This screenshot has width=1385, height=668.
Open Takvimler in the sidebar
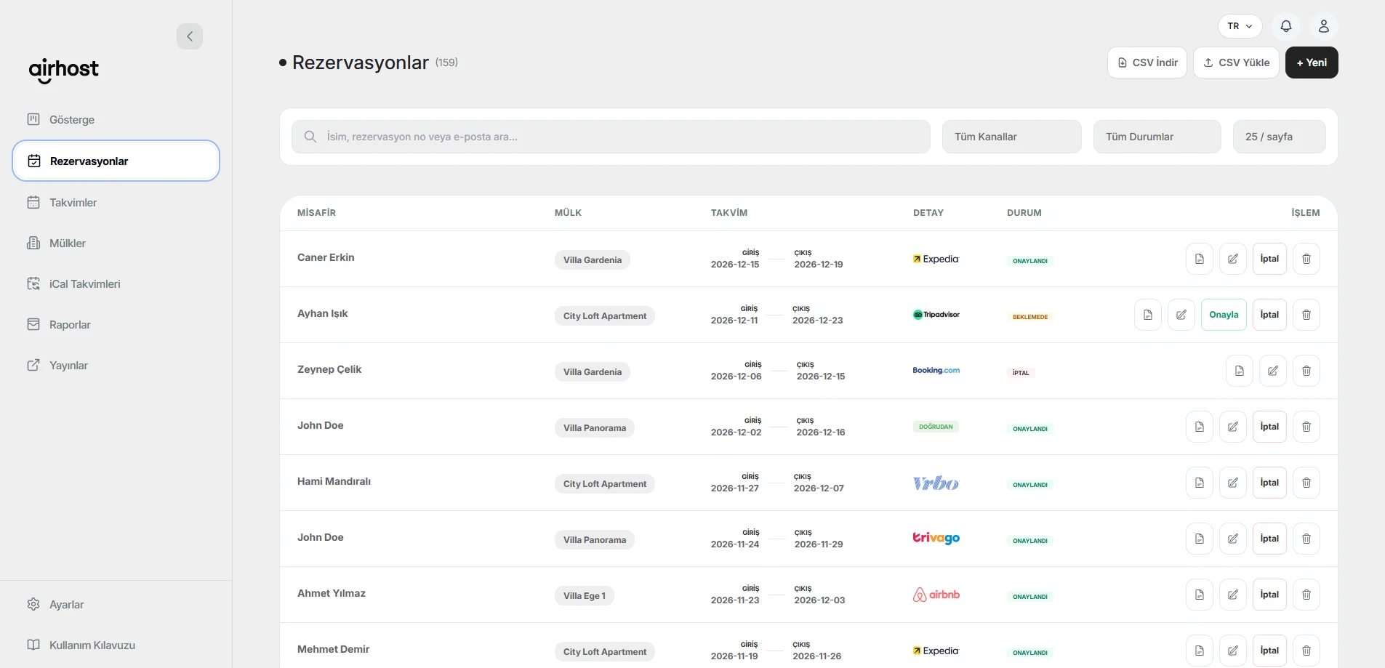[116, 203]
